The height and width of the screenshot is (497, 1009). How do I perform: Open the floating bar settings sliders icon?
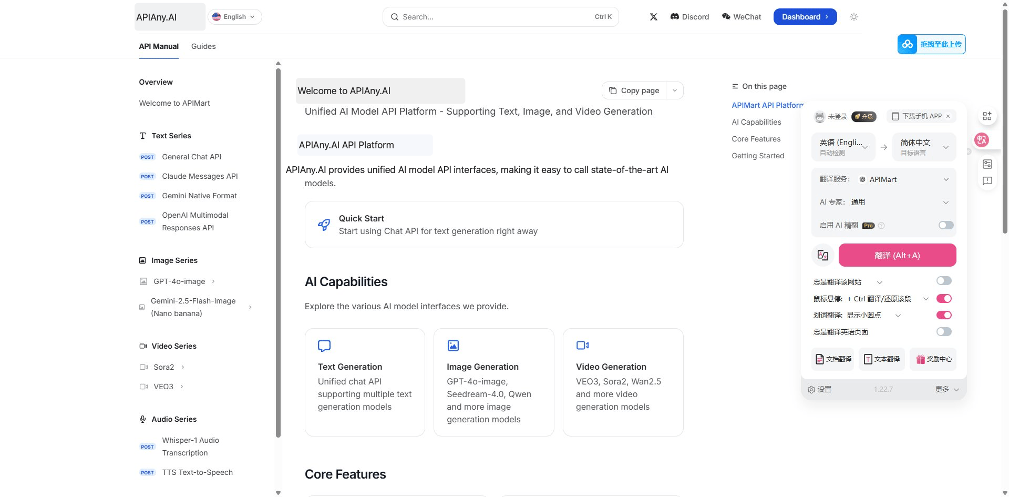tap(987, 164)
